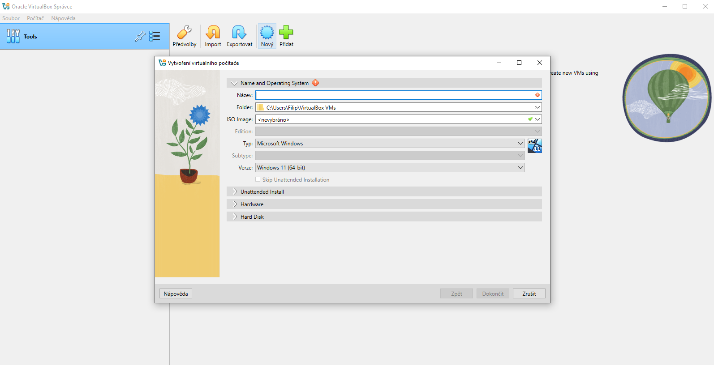The height and width of the screenshot is (365, 714).
Task: Click the pin icon in Tools row
Action: (140, 36)
